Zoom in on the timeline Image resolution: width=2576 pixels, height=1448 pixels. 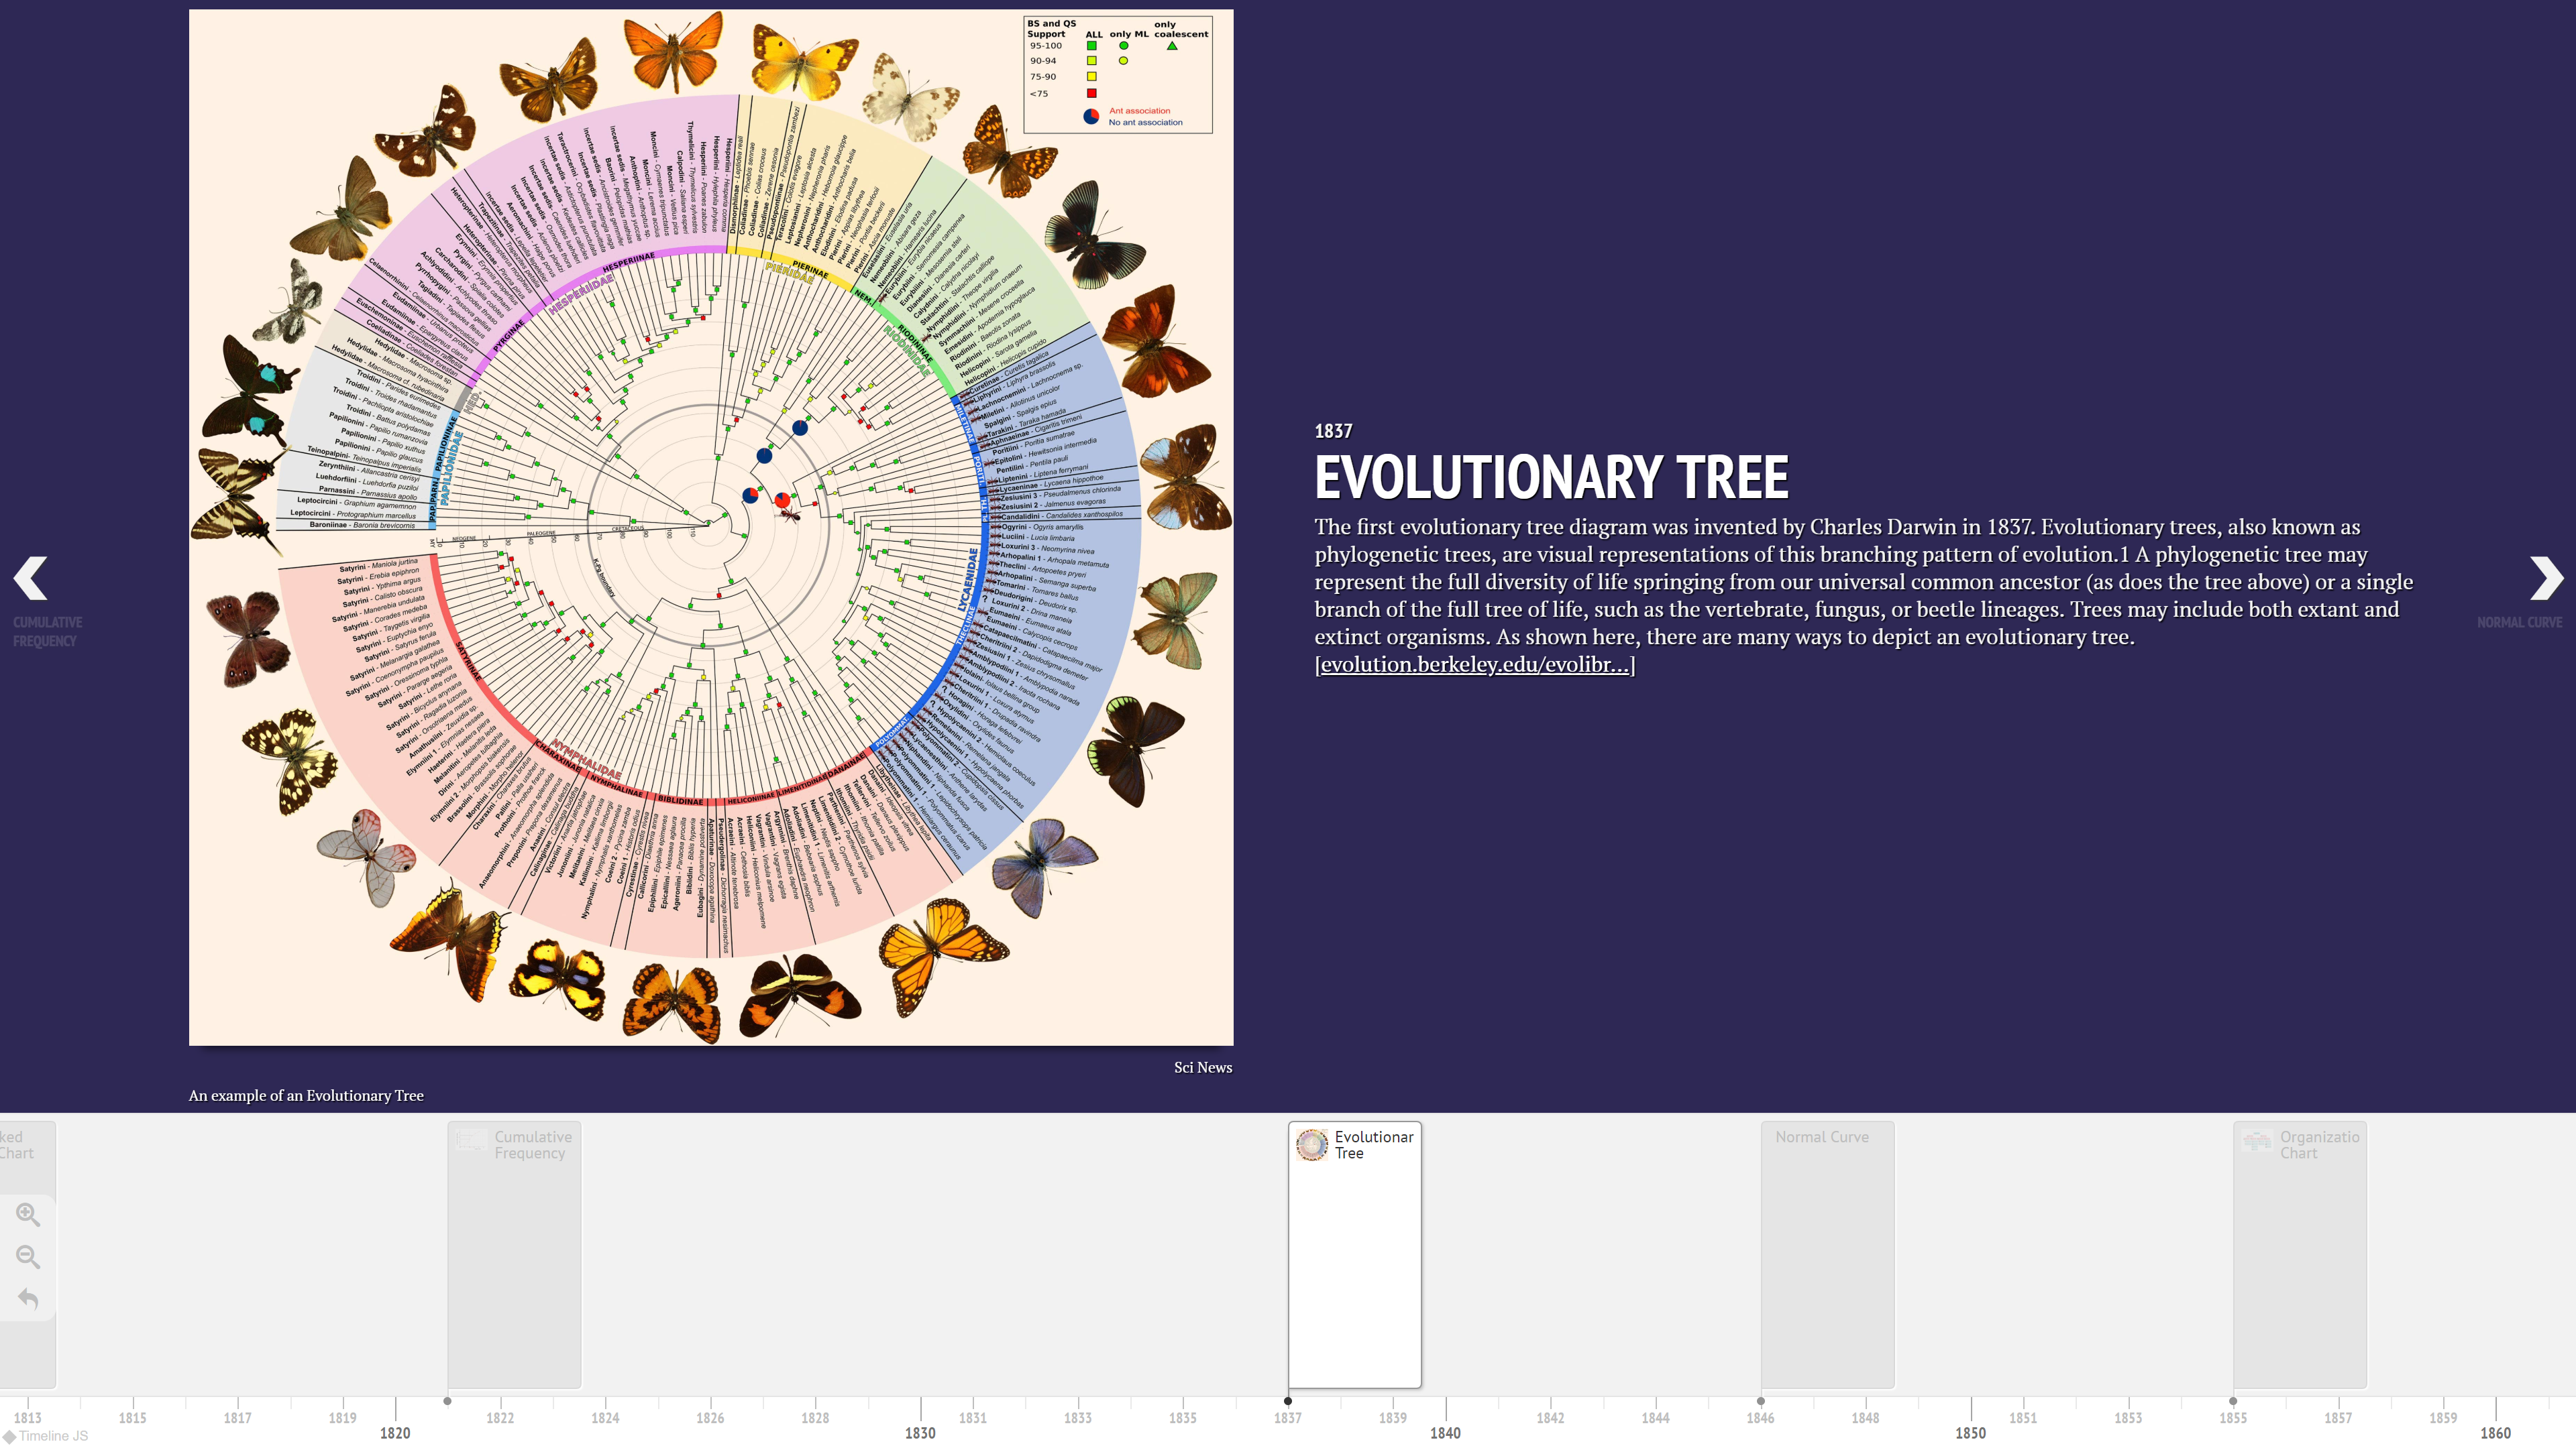click(28, 1213)
